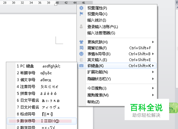Expand the 隐藏状态栏(Y) submenu arrow
The width and height of the screenshot is (178, 129).
[x=153, y=79]
